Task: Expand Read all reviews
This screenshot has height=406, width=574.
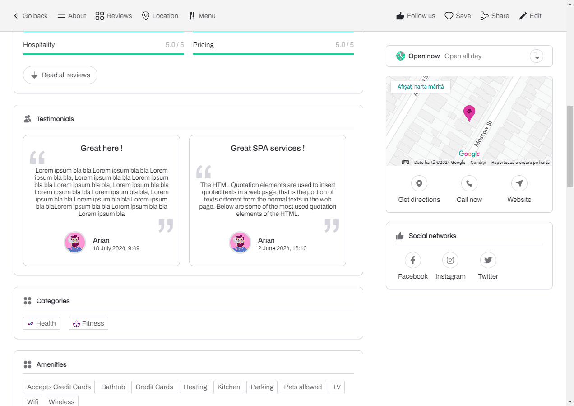Action: tap(60, 75)
